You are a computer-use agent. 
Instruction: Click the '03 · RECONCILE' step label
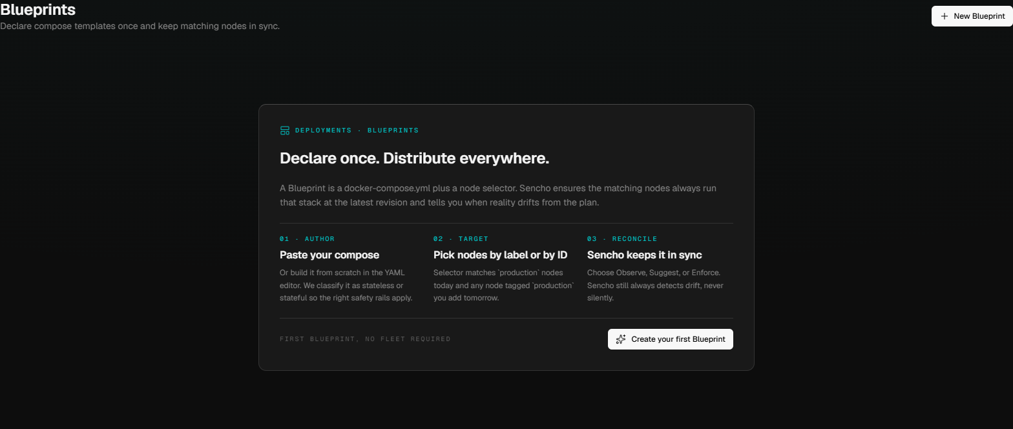[x=622, y=239]
